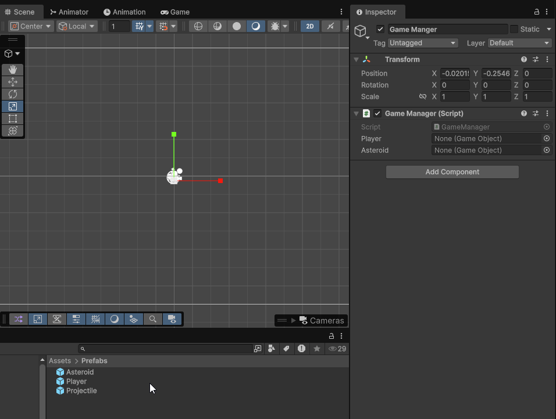
Task: Open Transform preset settings icon
Action: [x=536, y=59]
